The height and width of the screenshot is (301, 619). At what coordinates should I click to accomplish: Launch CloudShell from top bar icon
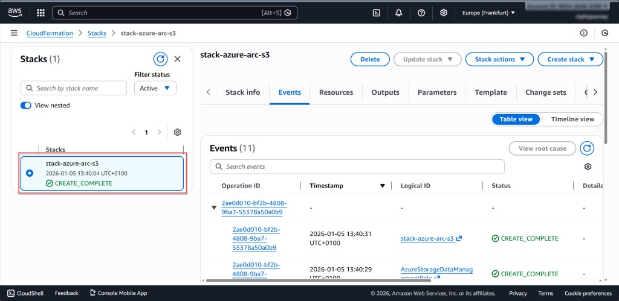point(376,13)
